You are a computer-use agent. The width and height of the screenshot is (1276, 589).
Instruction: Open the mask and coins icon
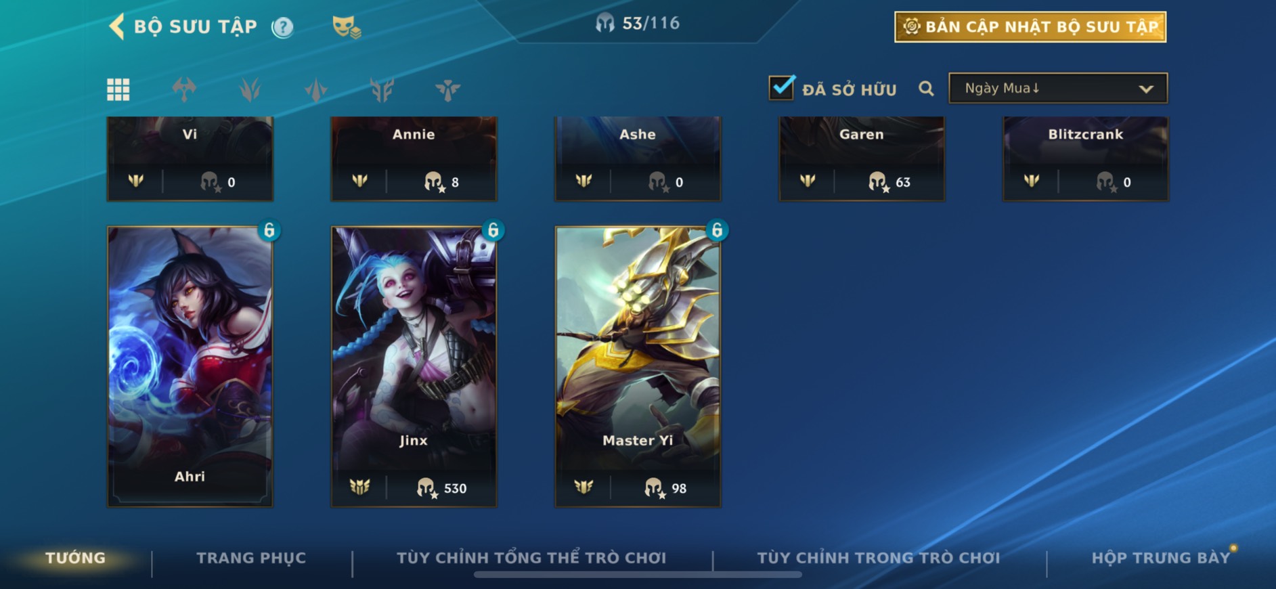coord(346,27)
